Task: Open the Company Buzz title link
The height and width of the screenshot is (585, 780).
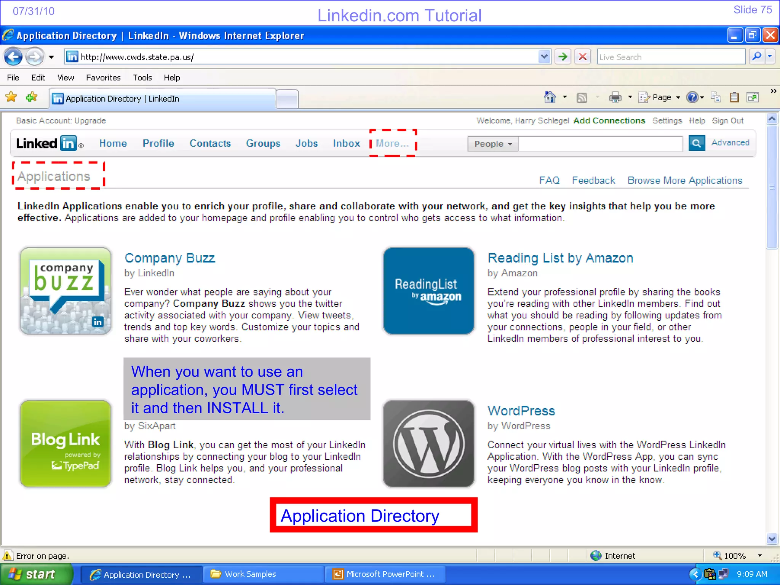Action: coord(169,258)
